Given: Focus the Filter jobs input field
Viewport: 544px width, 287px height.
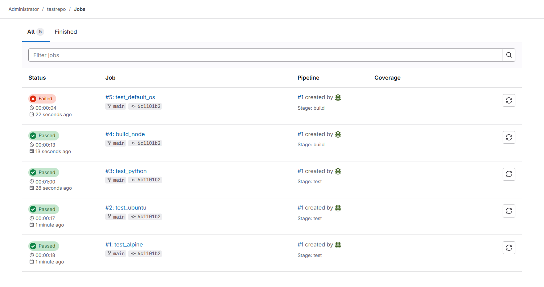Looking at the screenshot, I should [265, 55].
